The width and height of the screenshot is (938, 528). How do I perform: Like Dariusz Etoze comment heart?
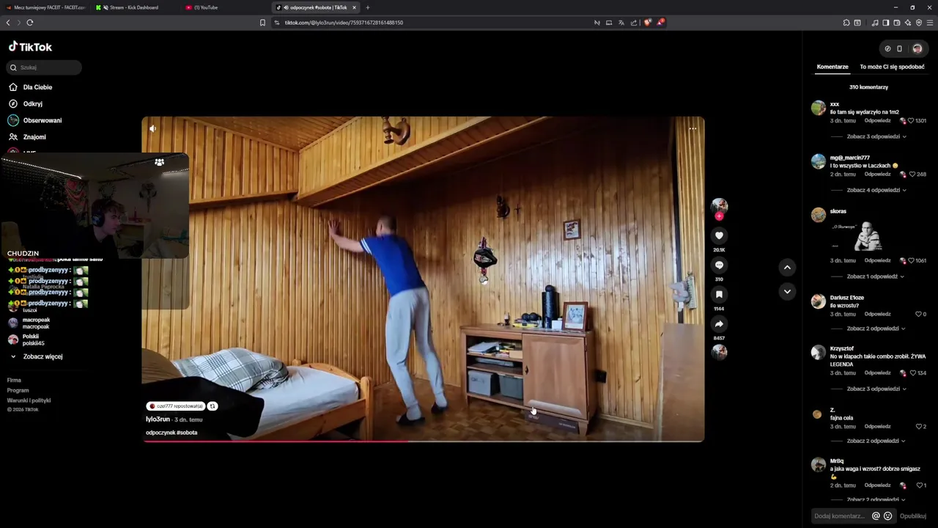[x=918, y=314]
